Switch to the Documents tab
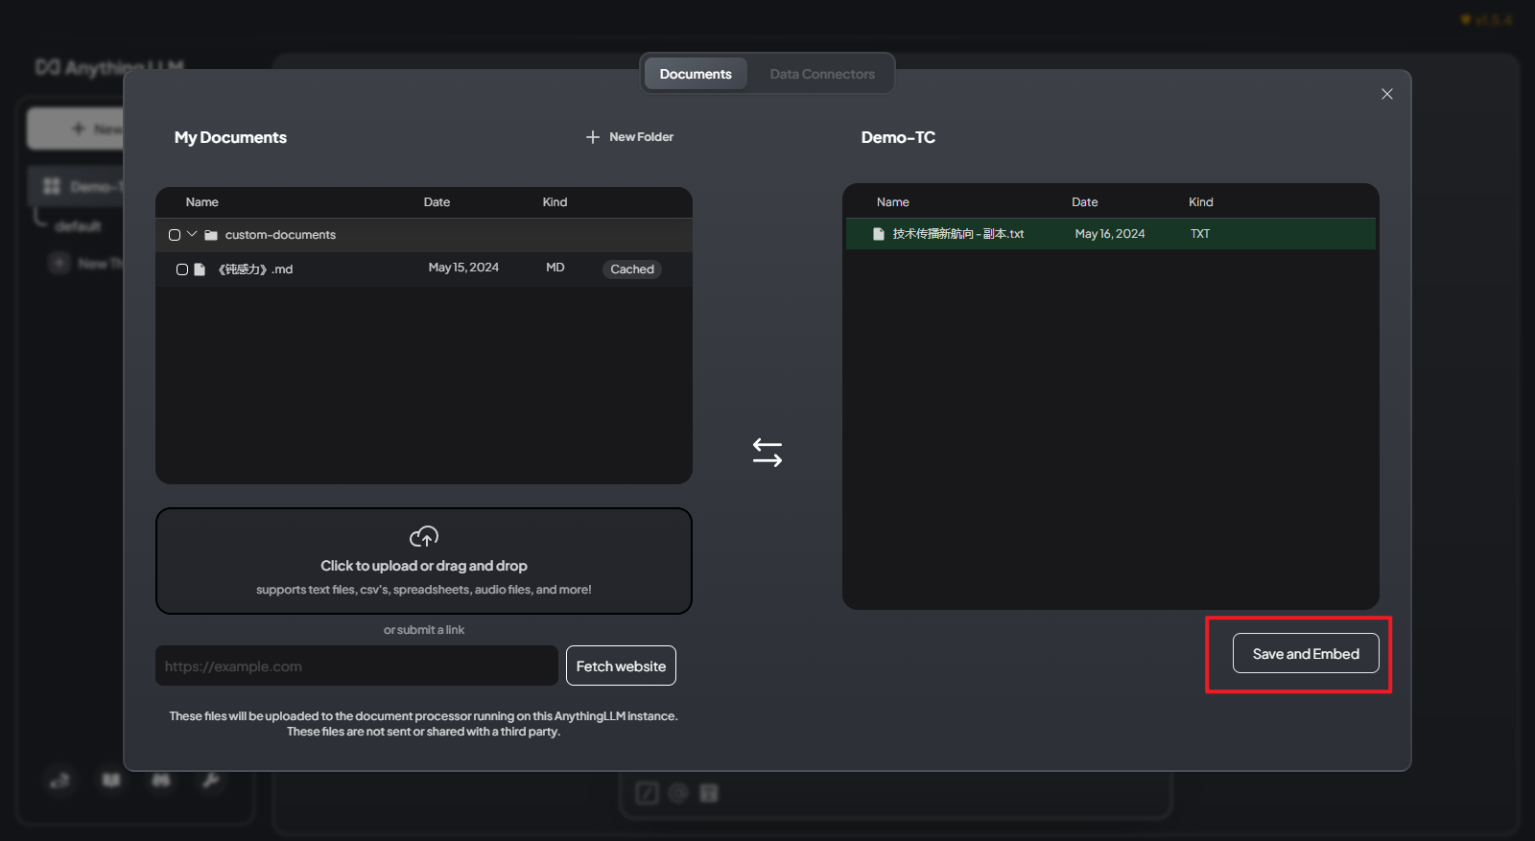This screenshot has height=841, width=1535. coord(696,74)
